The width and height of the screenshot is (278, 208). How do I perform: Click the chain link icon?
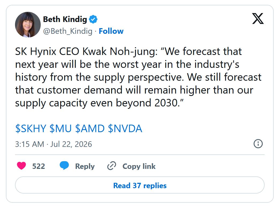112,166
